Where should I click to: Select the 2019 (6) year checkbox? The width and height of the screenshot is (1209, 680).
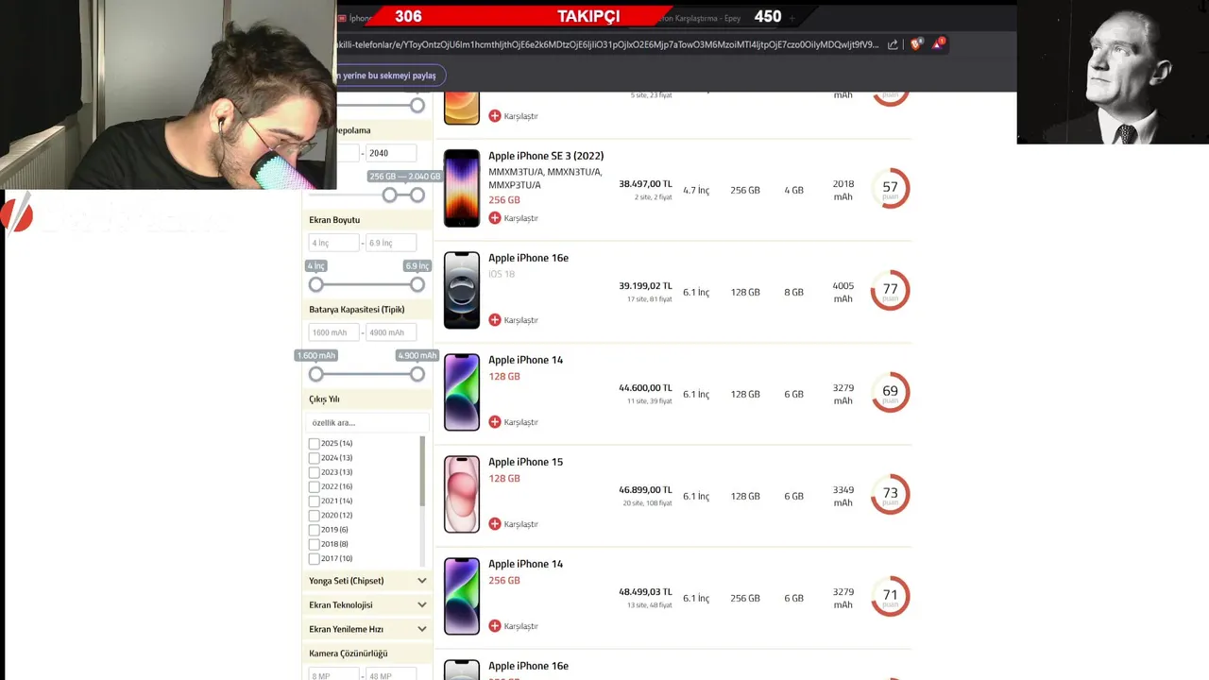tap(314, 530)
